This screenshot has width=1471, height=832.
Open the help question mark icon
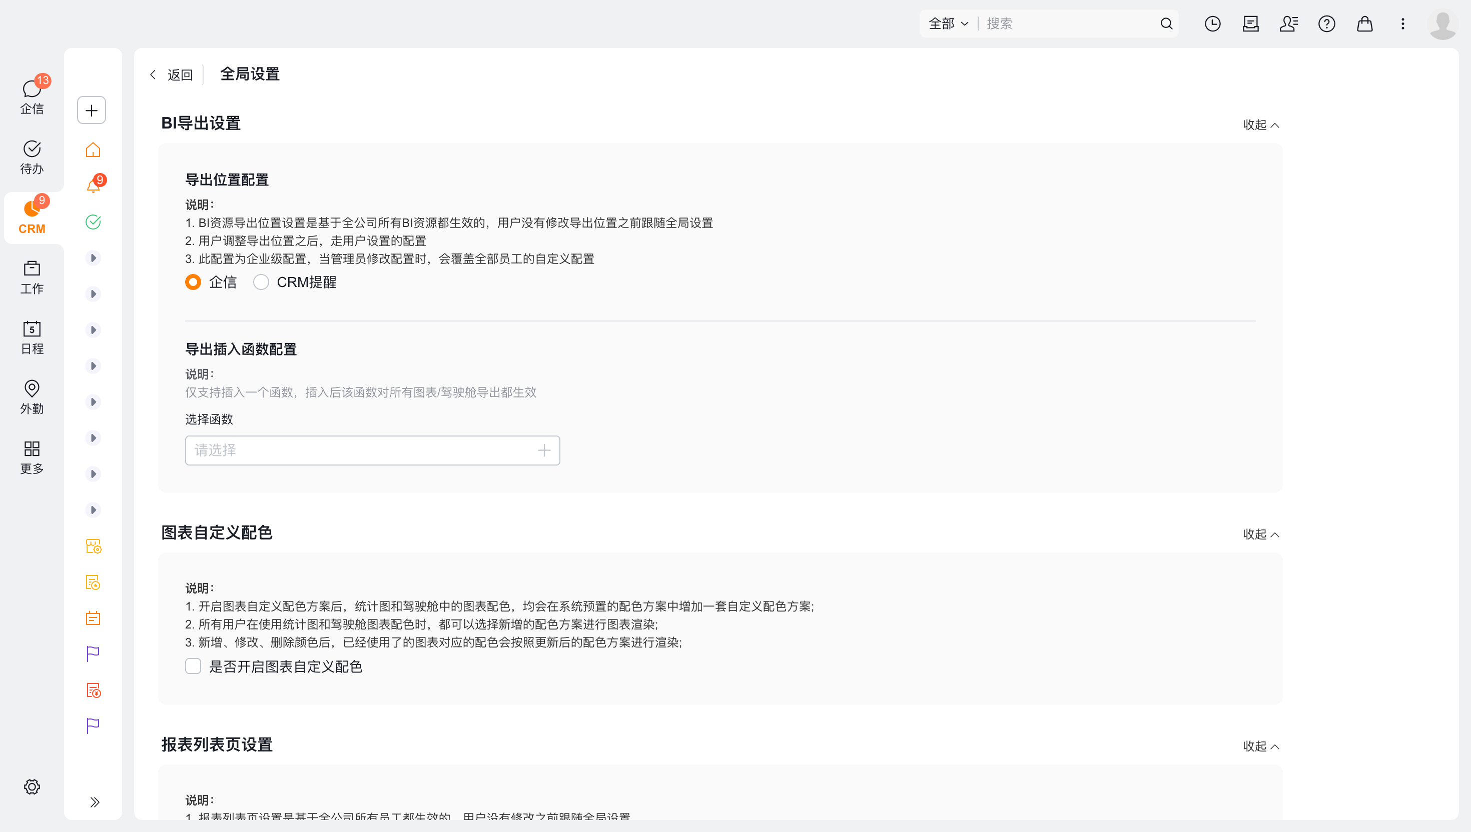(1326, 23)
